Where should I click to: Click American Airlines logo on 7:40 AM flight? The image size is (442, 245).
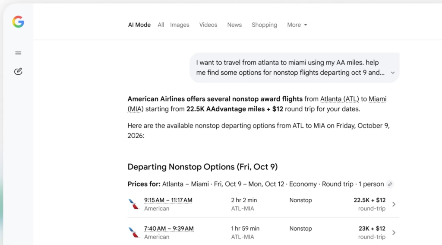click(x=134, y=232)
